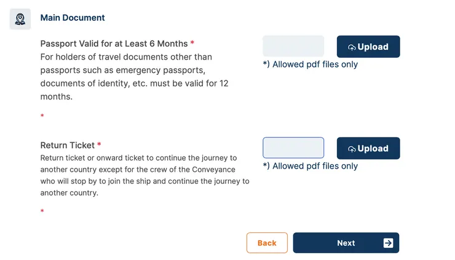Viewport: 455px width, 260px height.
Task: Click the cloud icon in the Return Ticket Upload button
Action: click(352, 149)
